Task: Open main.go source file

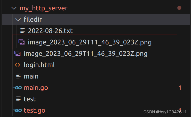Action: click(x=36, y=88)
